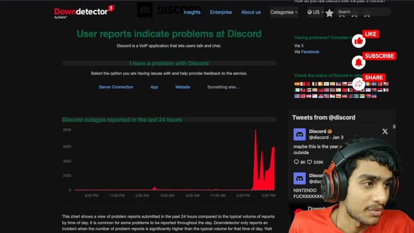Expand the Categories dropdown
Screen dimensions: 414x233
click(x=284, y=12)
